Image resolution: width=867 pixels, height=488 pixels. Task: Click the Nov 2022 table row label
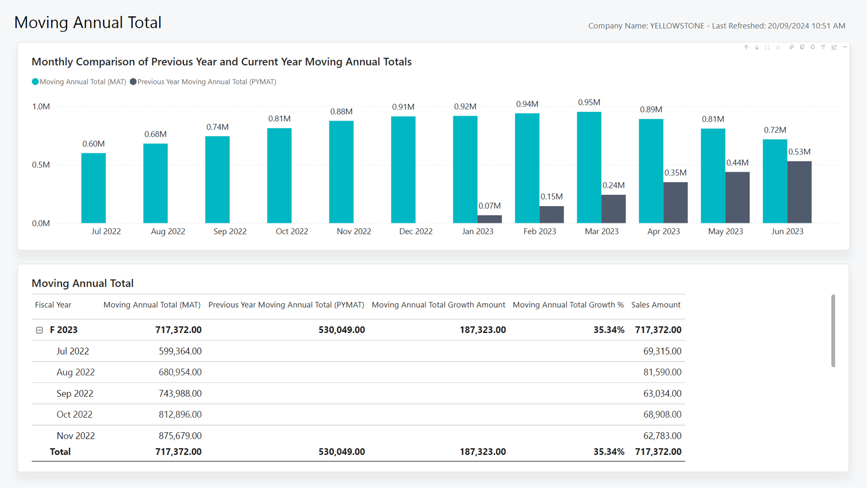75,436
